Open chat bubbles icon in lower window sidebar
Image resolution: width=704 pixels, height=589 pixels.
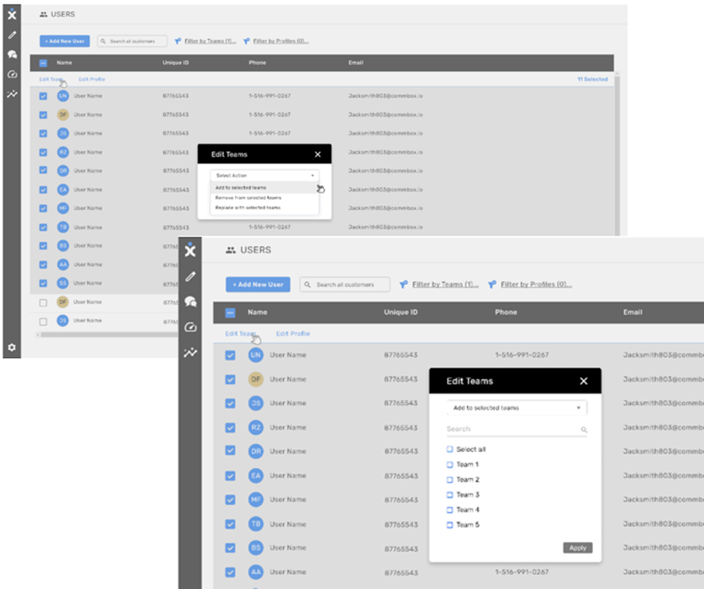[x=190, y=302]
